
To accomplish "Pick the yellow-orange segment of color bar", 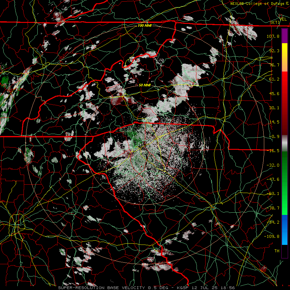I will point(285,57).
